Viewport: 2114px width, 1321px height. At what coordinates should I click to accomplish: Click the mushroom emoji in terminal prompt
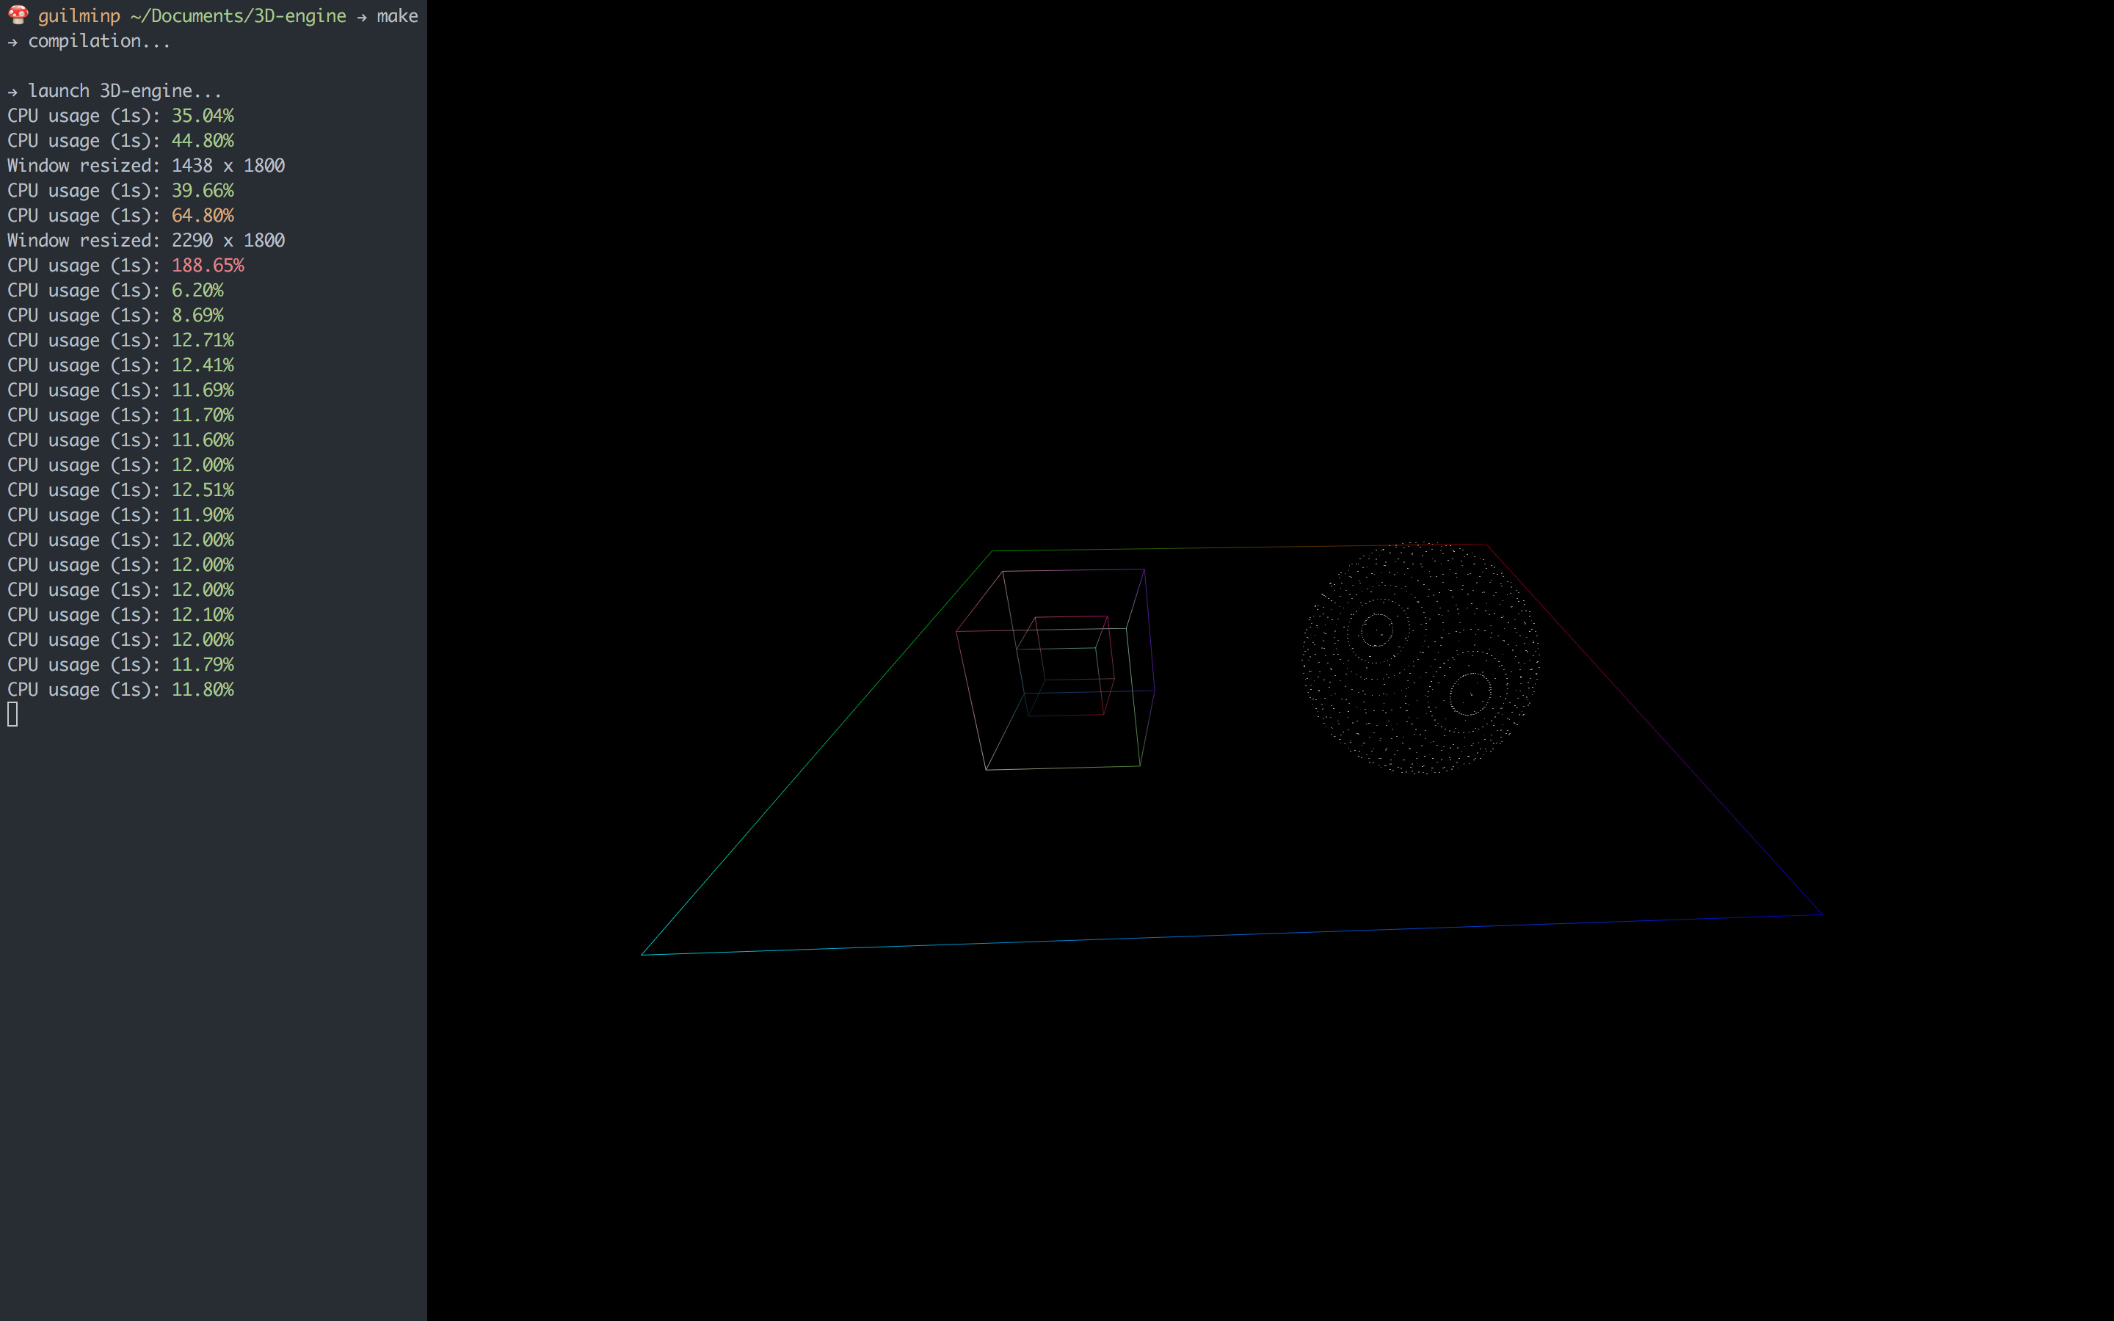18,15
